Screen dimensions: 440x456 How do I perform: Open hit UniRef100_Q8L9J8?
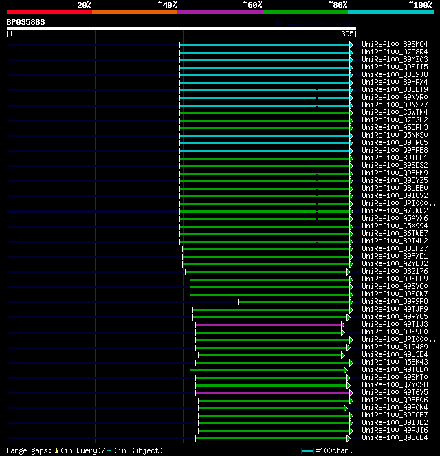[395, 74]
